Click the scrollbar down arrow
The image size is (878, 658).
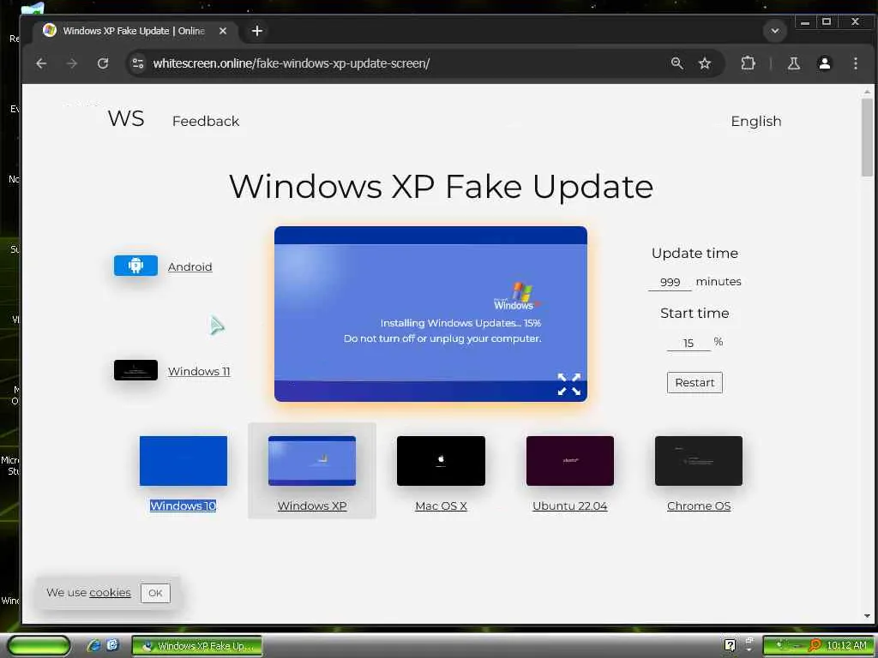pos(867,616)
